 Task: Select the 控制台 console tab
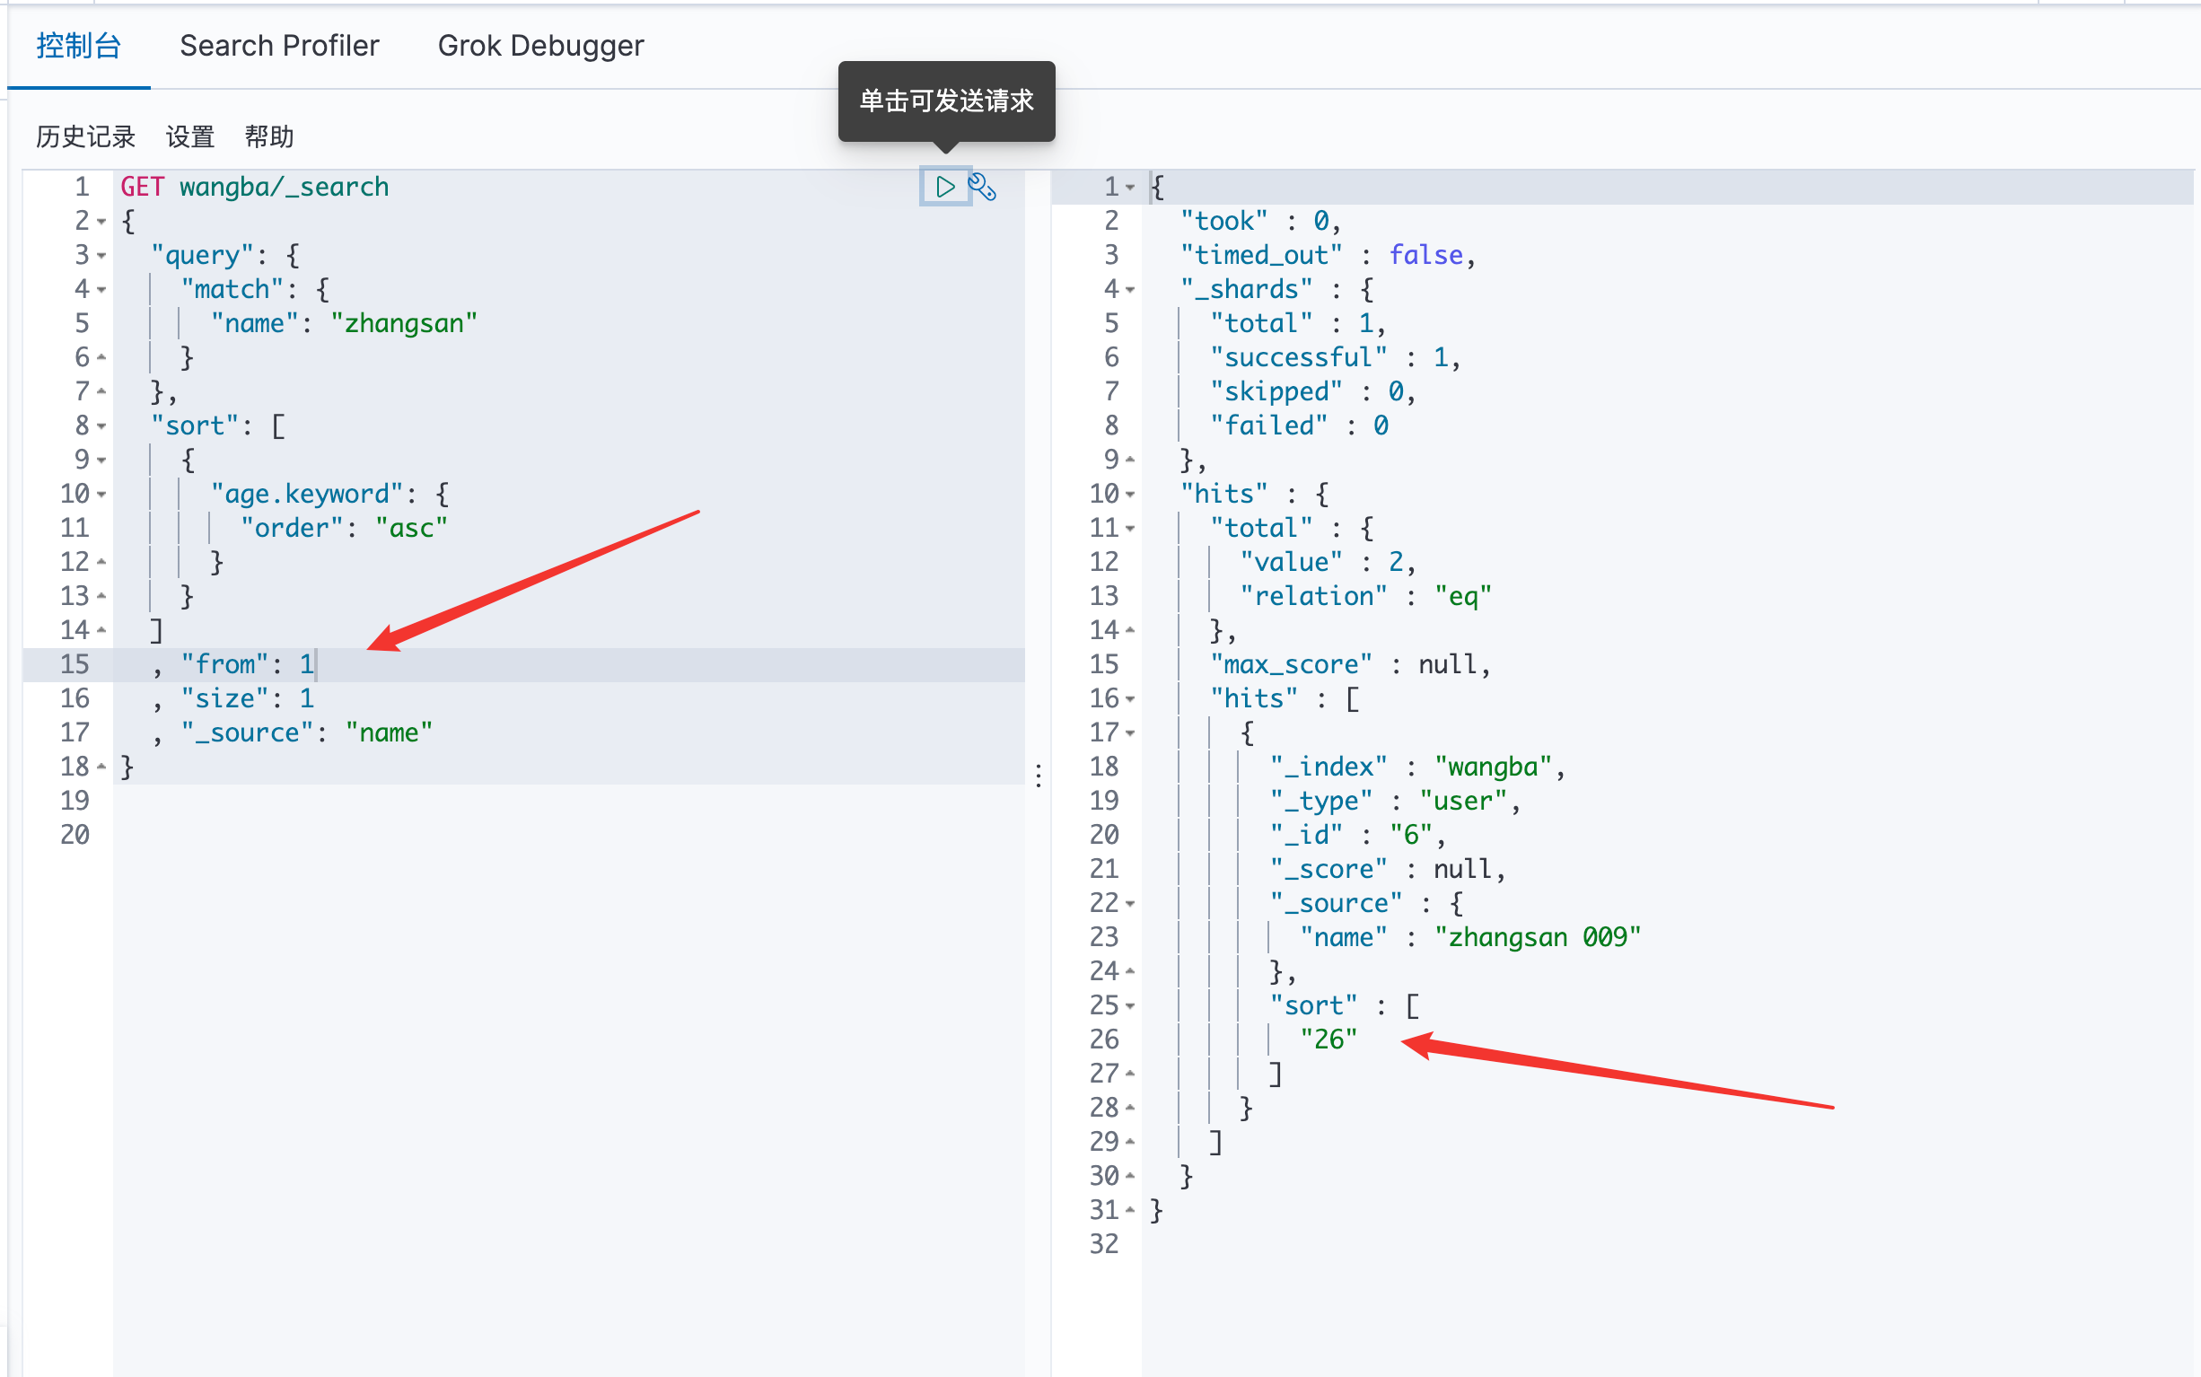pos(78,46)
